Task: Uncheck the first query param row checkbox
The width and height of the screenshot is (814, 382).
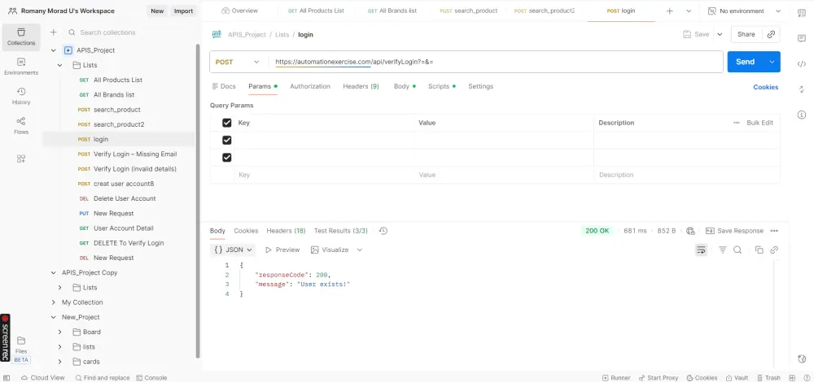Action: (x=227, y=140)
